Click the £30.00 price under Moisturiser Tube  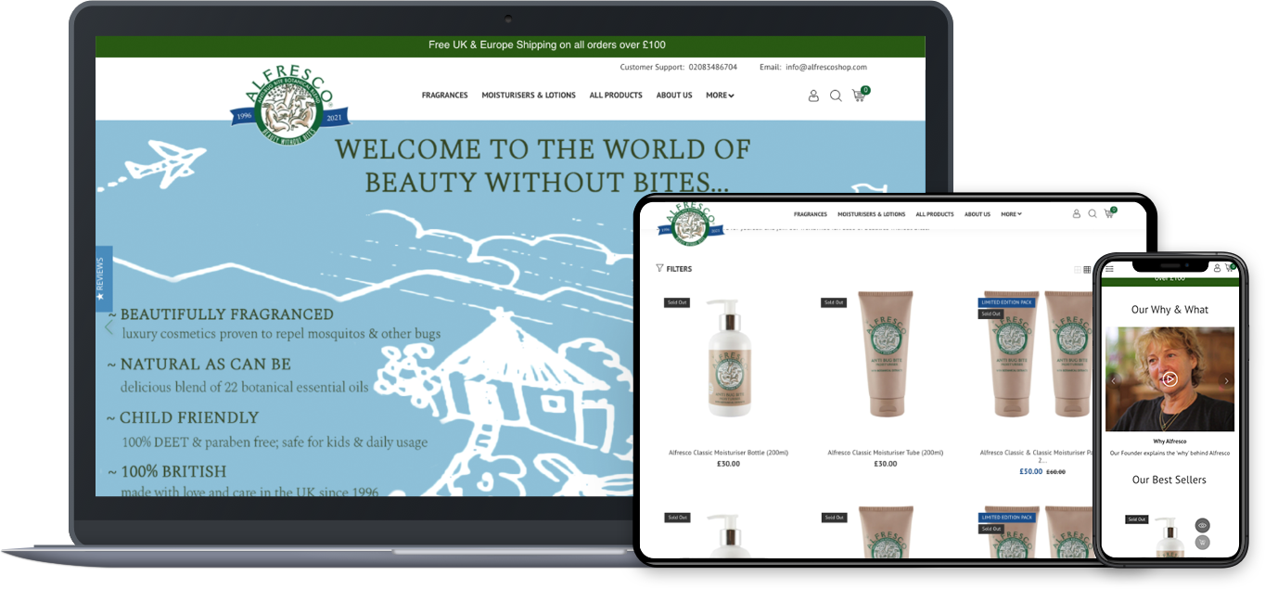tap(886, 464)
